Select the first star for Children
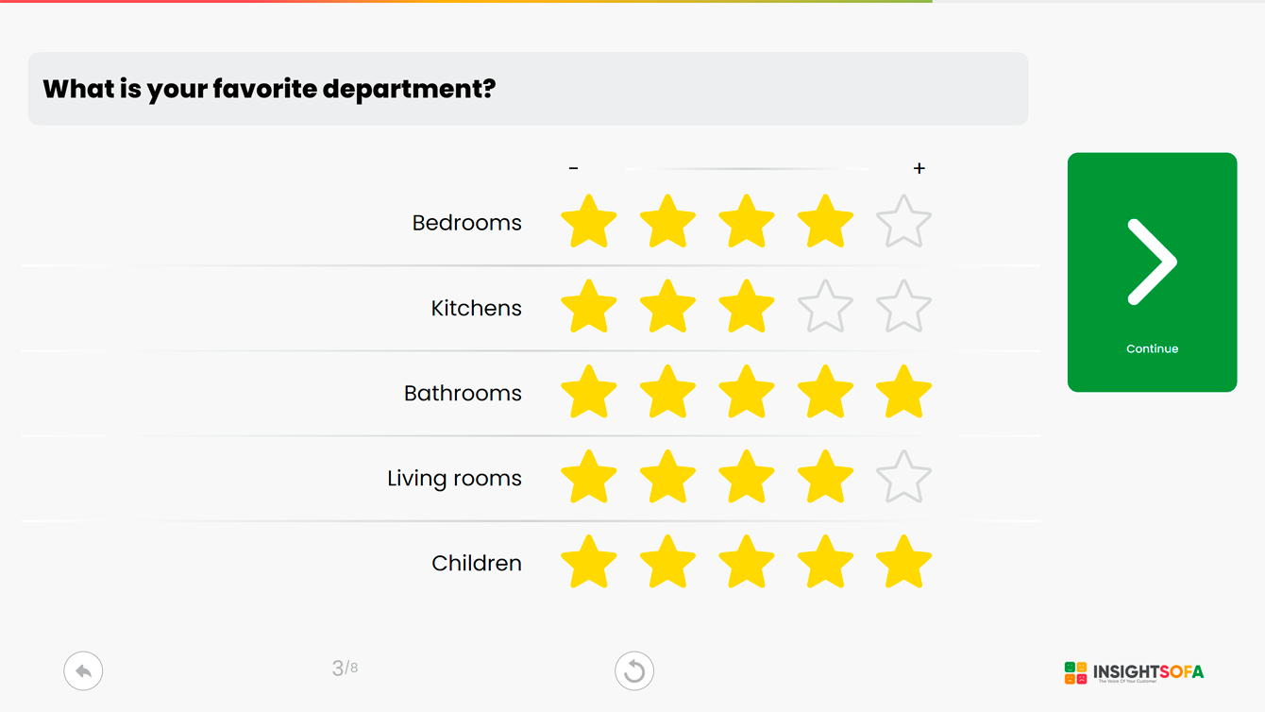 click(x=589, y=563)
